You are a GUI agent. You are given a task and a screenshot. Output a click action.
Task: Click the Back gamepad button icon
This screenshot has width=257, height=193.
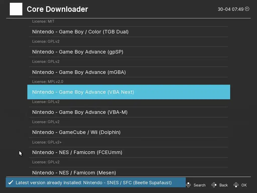pyautogui.click(x=214, y=185)
